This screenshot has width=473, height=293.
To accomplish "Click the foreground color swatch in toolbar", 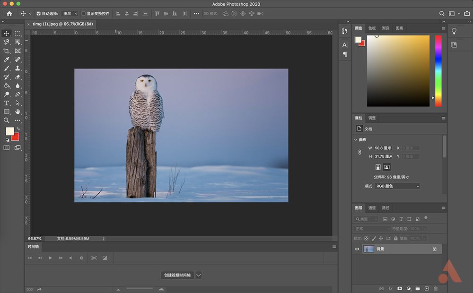I will (x=9, y=131).
